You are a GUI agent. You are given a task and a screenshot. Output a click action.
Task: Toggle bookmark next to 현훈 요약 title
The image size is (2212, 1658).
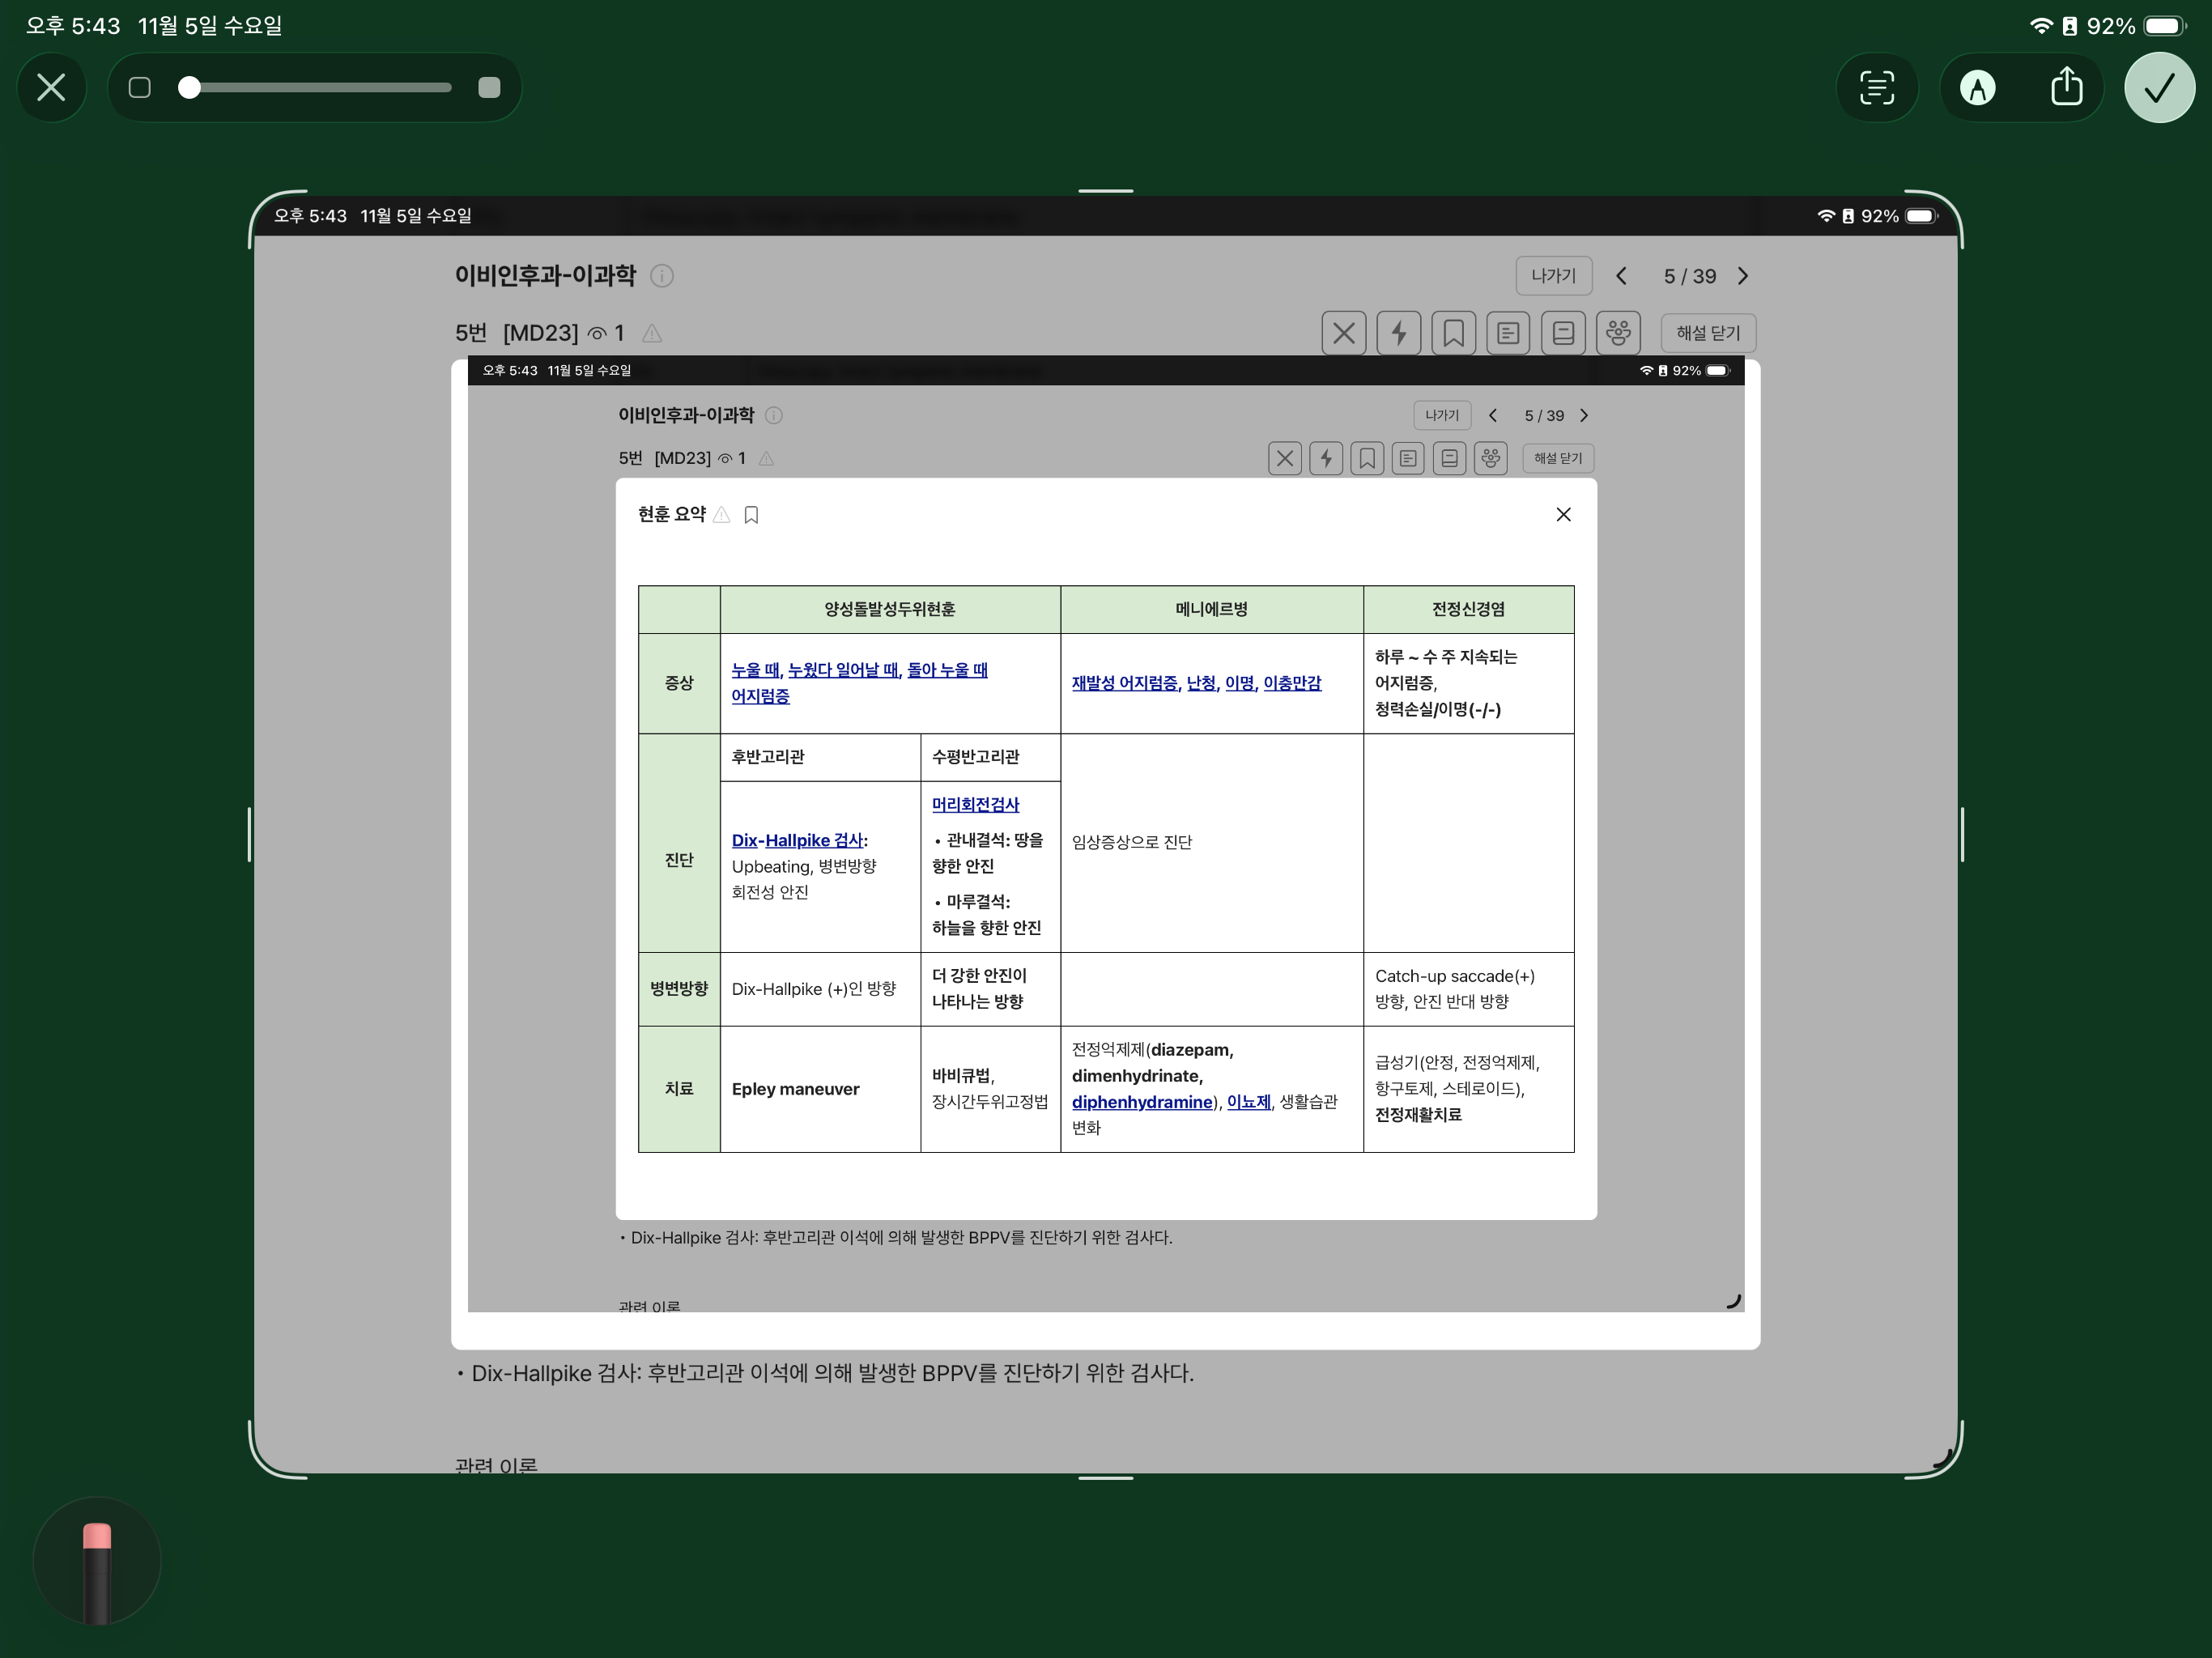point(751,515)
